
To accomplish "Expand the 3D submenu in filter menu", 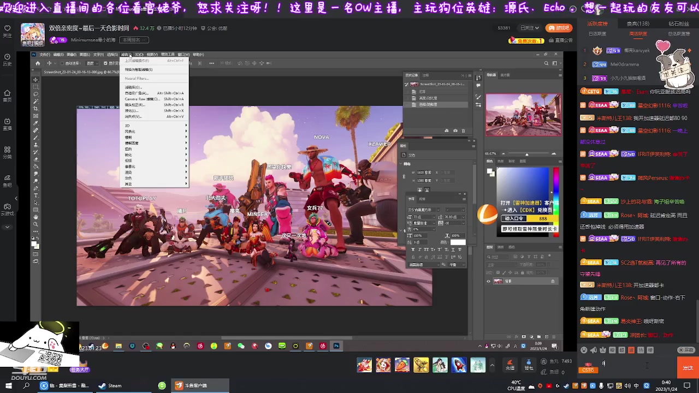I will [155, 126].
